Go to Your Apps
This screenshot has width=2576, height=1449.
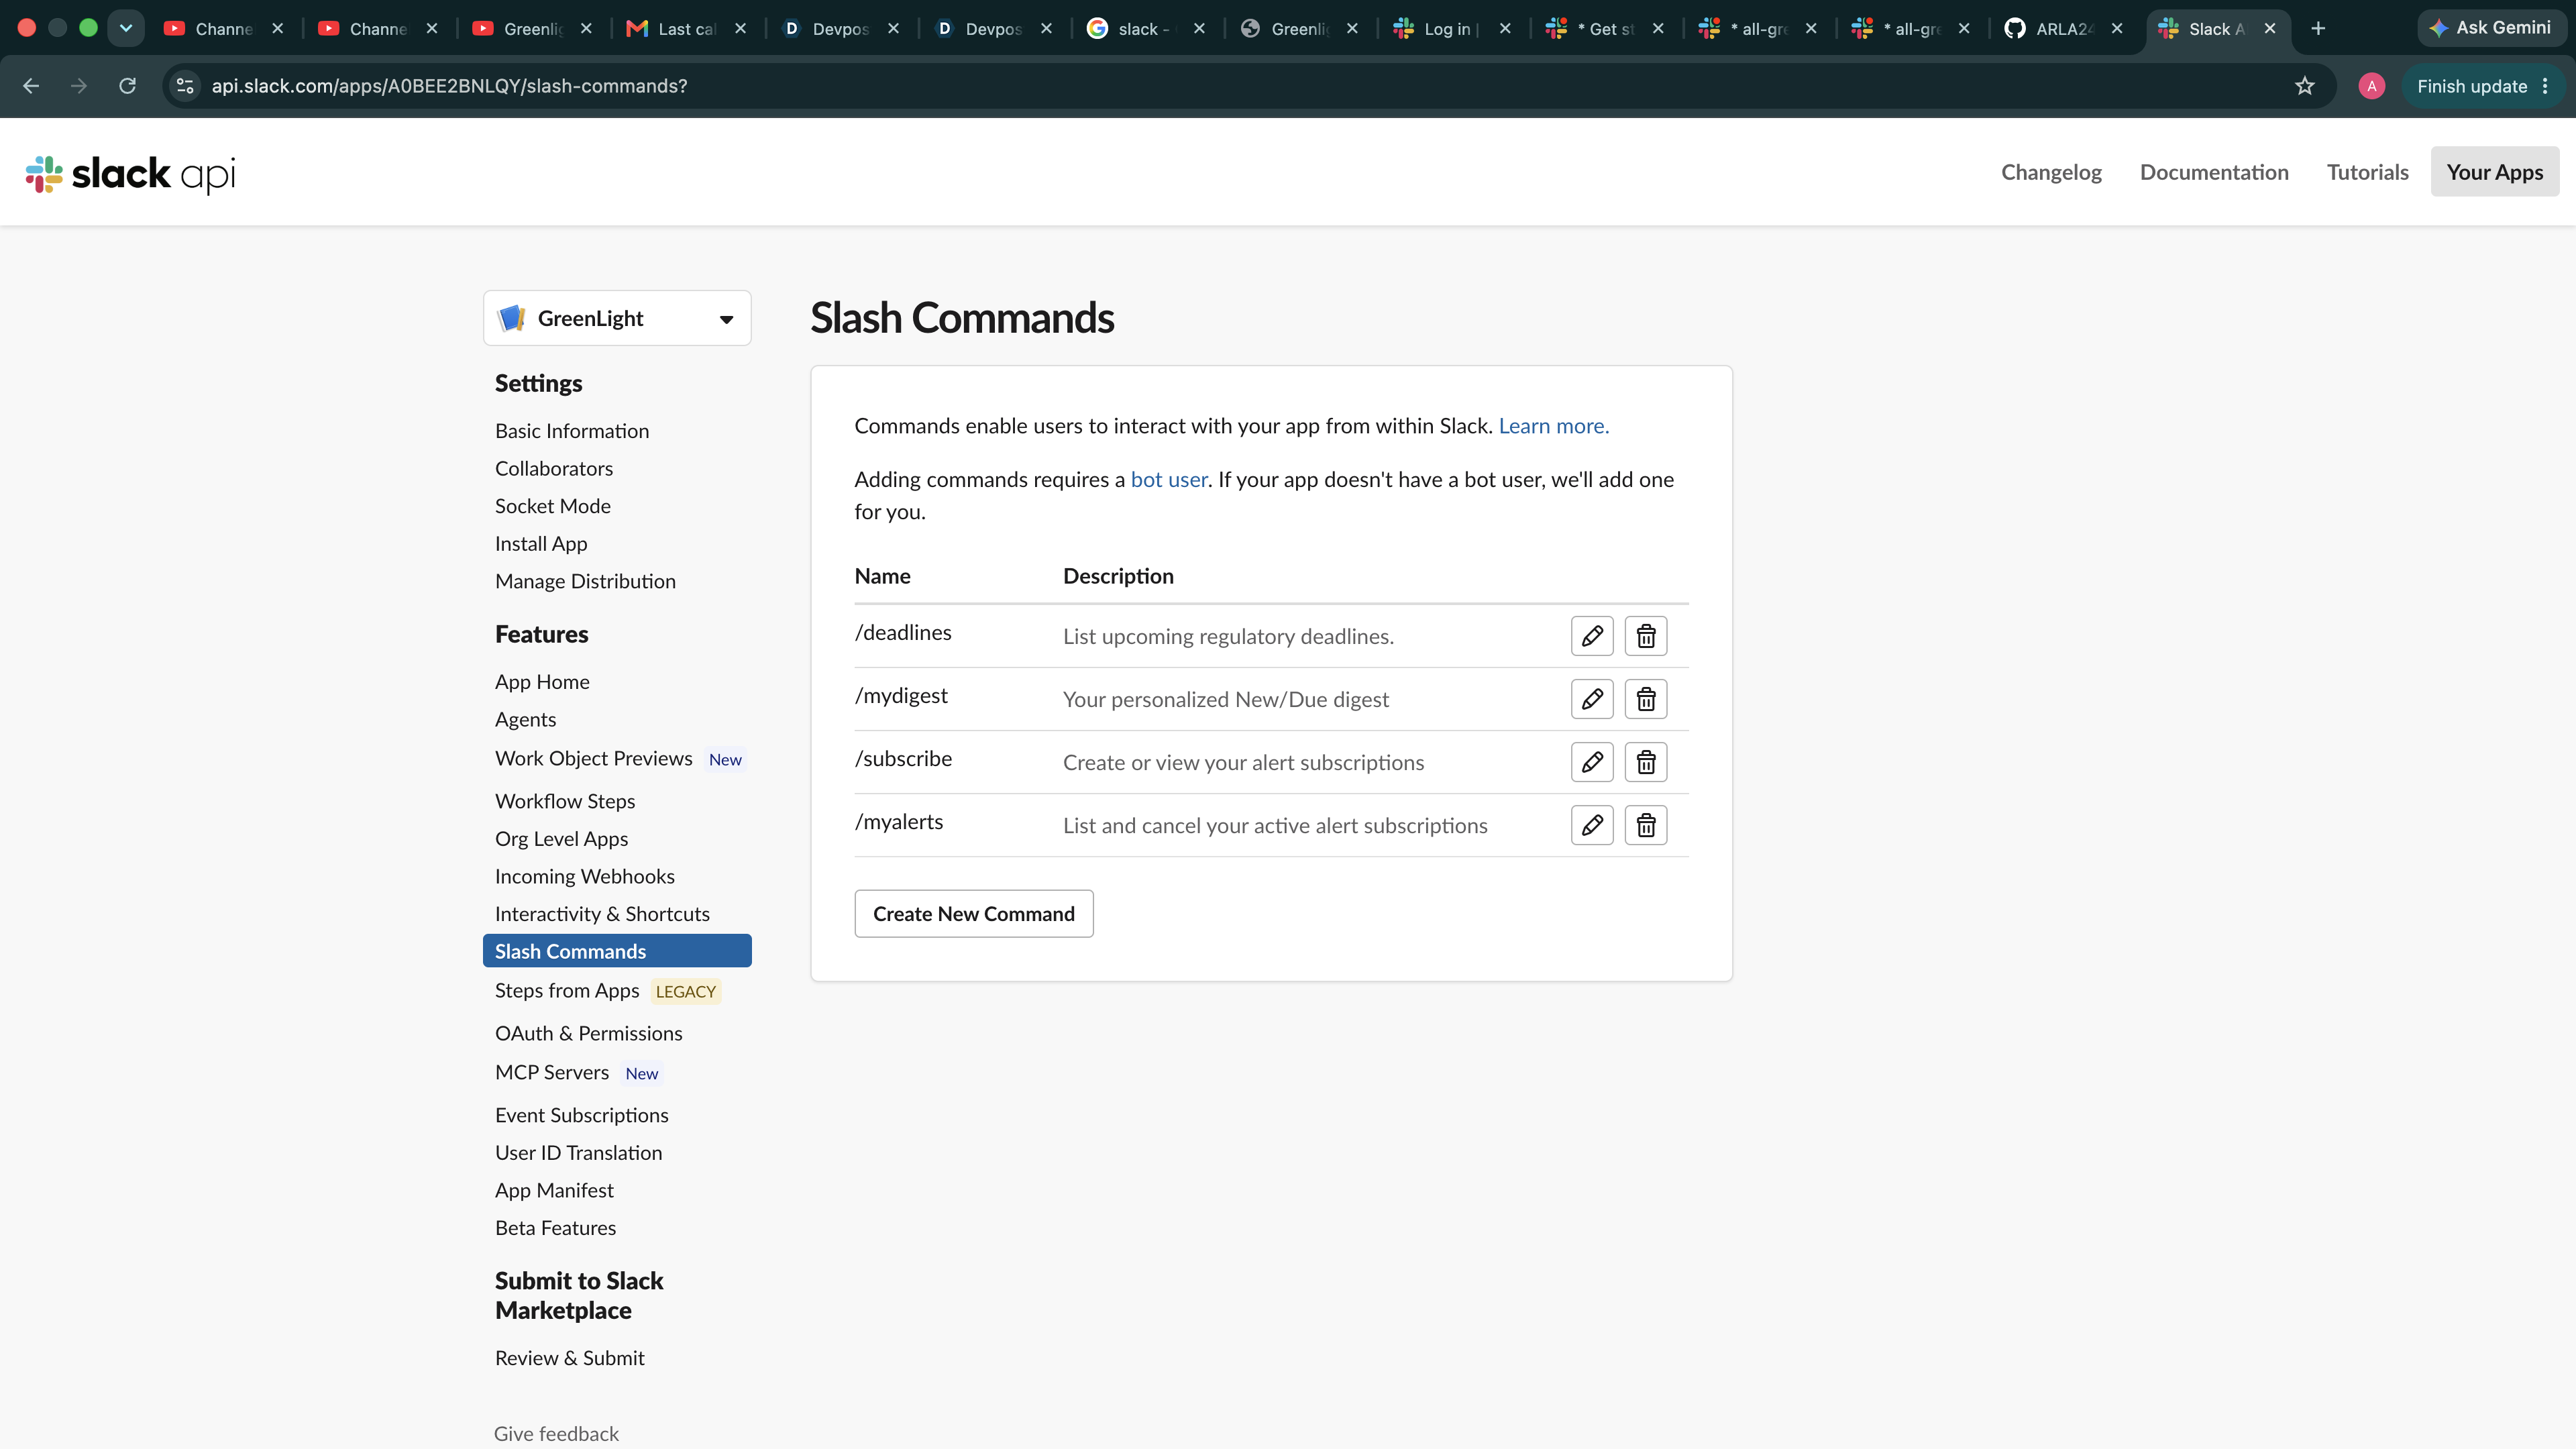[x=2495, y=172]
